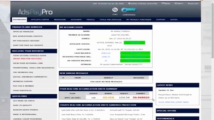Click the Online conference button
214x120 pixels.
(129, 10)
